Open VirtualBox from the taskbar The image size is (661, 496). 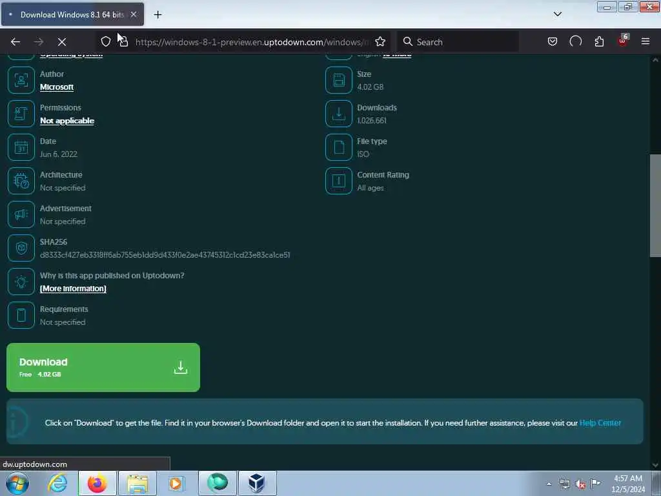[x=257, y=483]
